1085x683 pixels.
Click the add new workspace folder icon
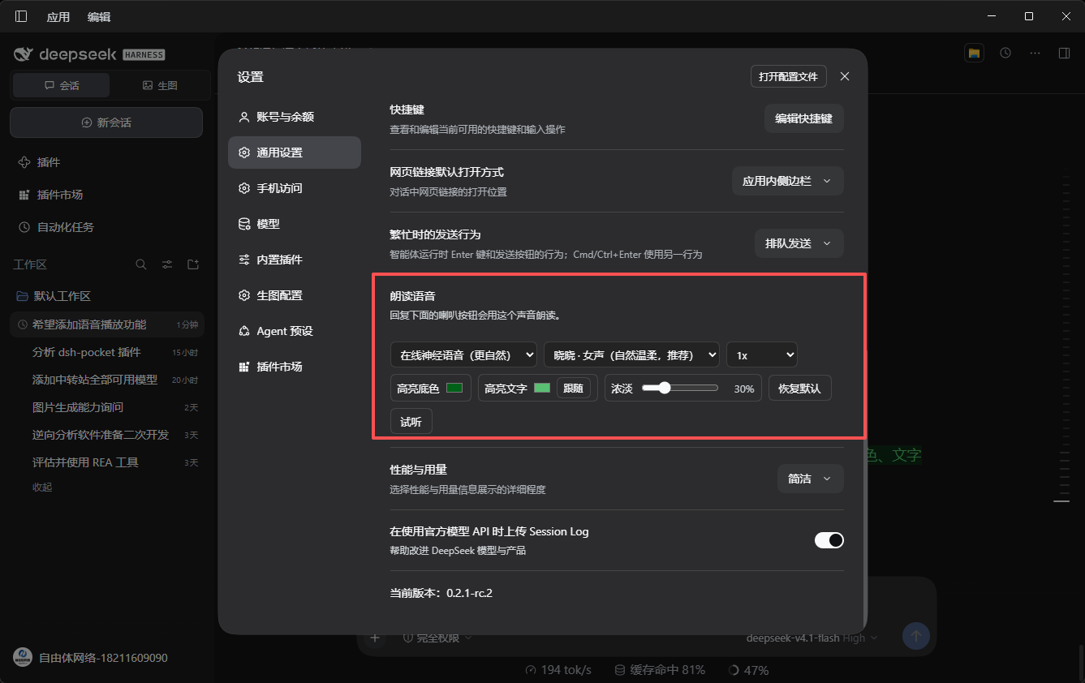(x=193, y=264)
